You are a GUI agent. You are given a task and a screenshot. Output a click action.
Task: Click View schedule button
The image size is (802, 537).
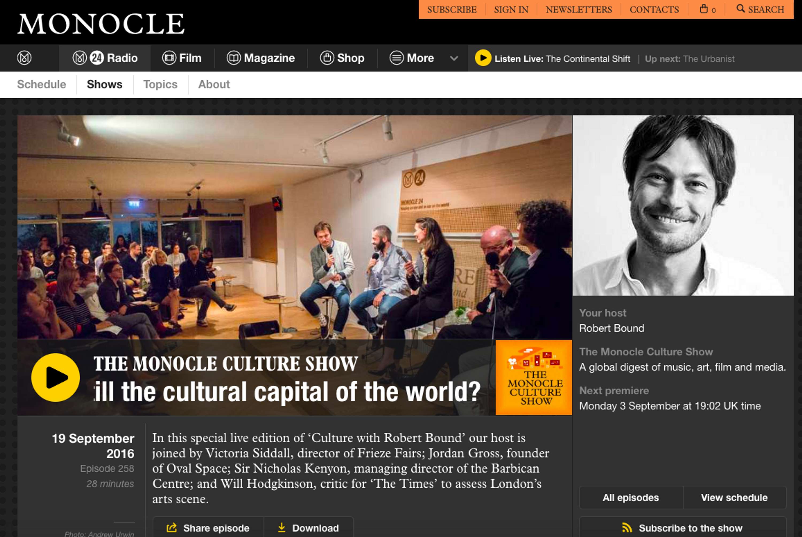734,498
